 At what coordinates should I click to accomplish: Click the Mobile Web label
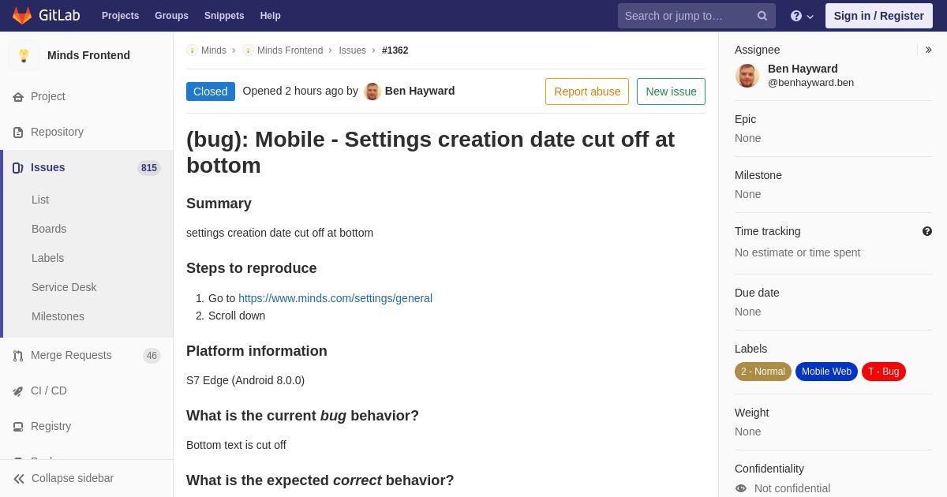[826, 372]
